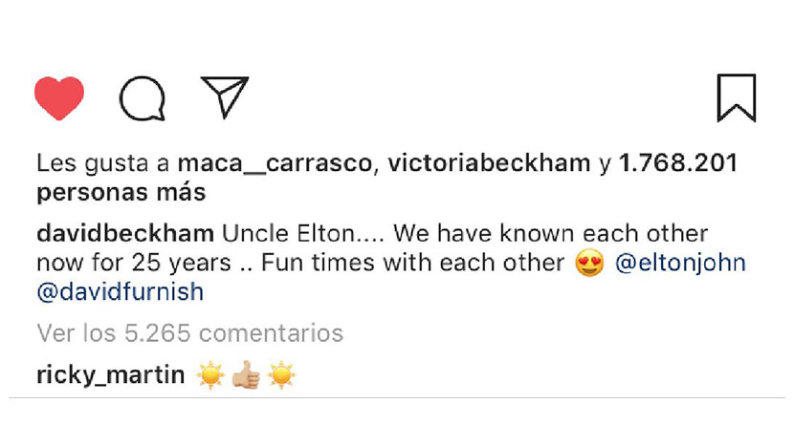Click the last sun emoji in the comment
This screenshot has height=446, width=794.
tap(282, 376)
